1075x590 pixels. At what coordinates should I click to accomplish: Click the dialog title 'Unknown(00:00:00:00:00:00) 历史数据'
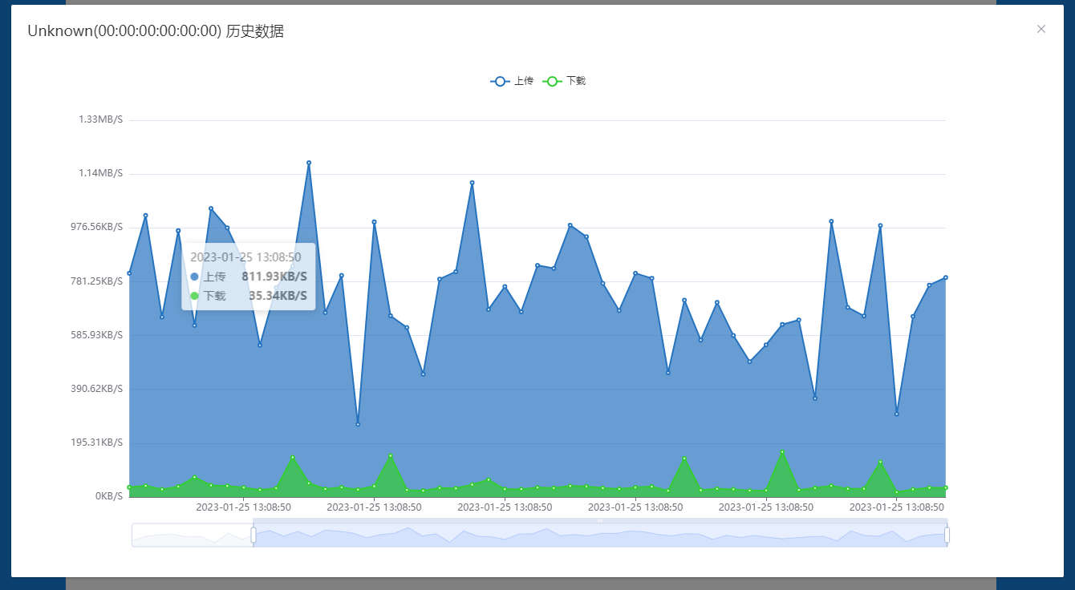156,31
